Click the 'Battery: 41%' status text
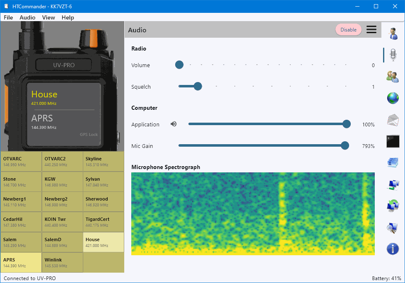The width and height of the screenshot is (405, 283). click(386, 278)
